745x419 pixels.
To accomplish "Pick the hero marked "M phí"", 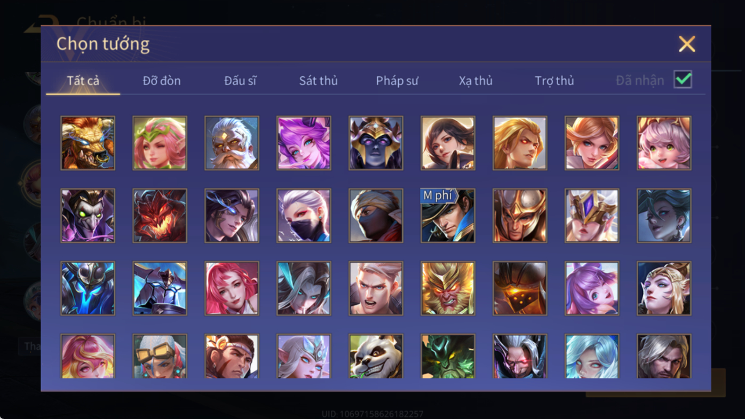I will [448, 216].
